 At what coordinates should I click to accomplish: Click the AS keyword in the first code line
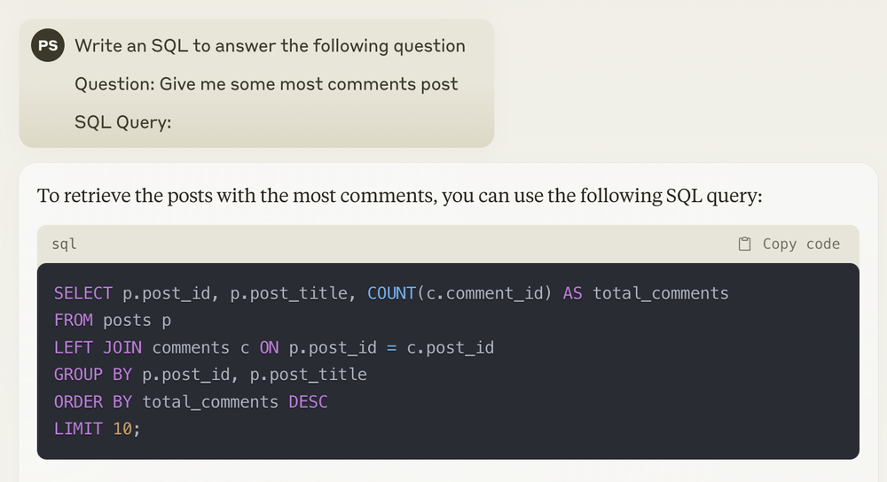point(572,293)
